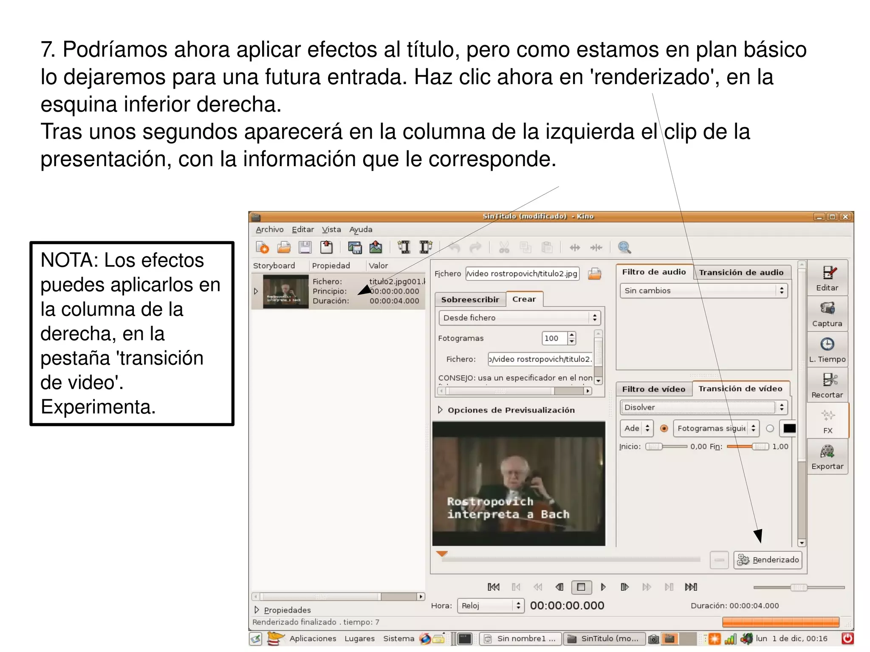The width and height of the screenshot is (870, 652).
Task: Jump to end of movie button
Action: [691, 587]
